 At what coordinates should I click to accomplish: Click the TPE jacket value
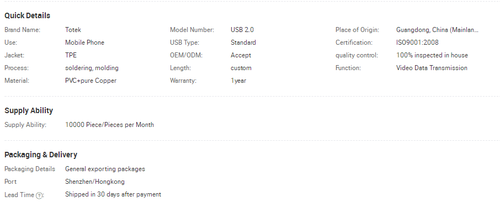71,55
